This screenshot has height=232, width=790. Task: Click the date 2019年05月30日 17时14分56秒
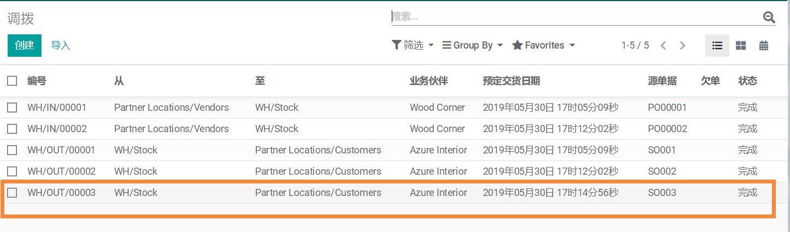(x=551, y=193)
